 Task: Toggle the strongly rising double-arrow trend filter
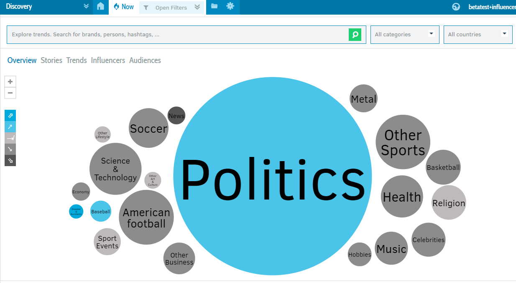click(10, 116)
